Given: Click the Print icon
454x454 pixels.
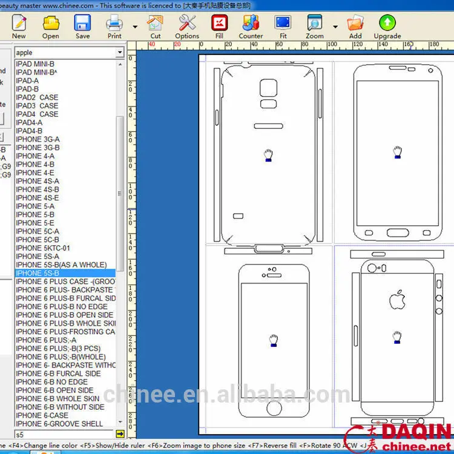Looking at the screenshot, I should tap(114, 24).
